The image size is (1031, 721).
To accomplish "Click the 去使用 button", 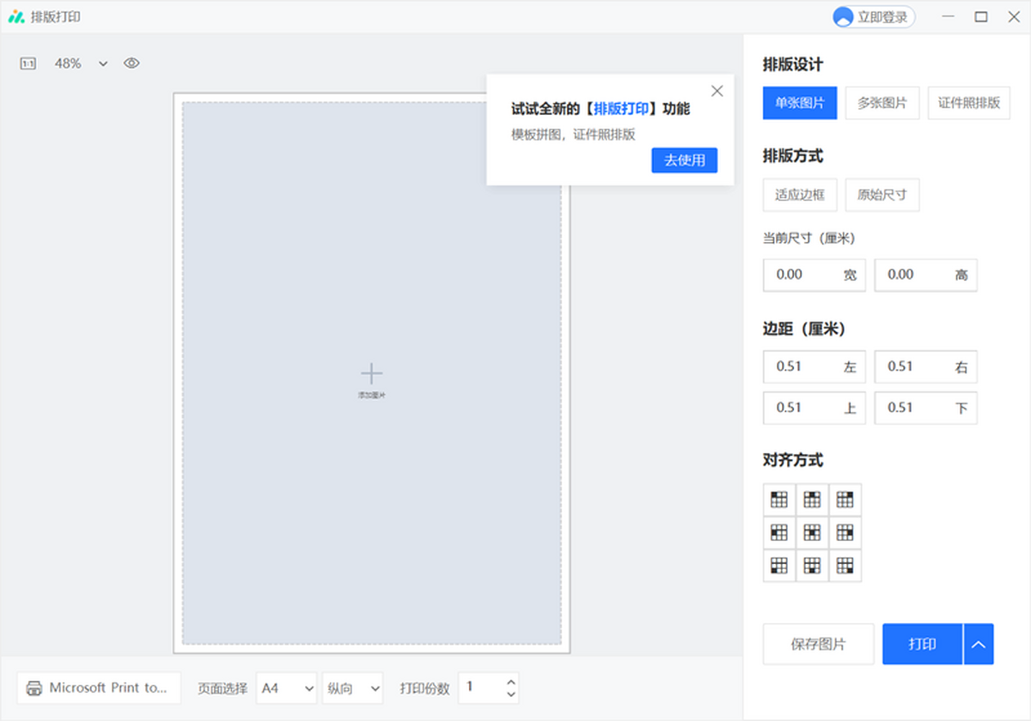I will pyautogui.click(x=685, y=161).
